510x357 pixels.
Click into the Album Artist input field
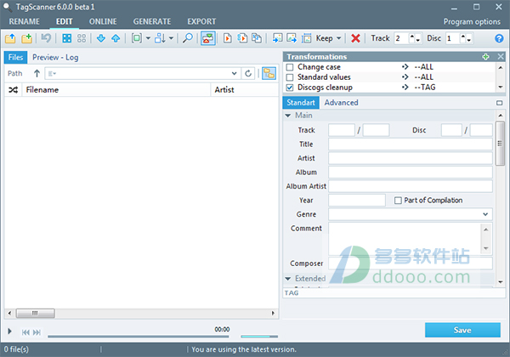[x=411, y=186]
